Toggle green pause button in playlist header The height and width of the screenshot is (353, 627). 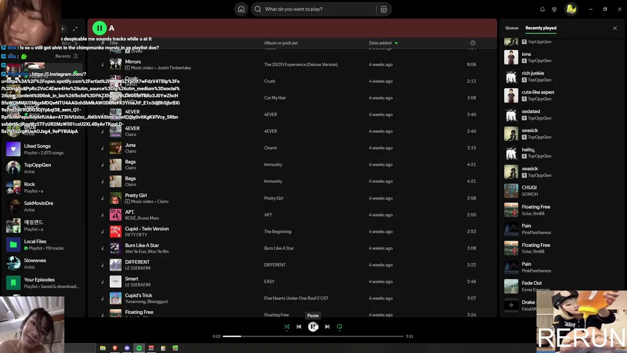(x=99, y=28)
